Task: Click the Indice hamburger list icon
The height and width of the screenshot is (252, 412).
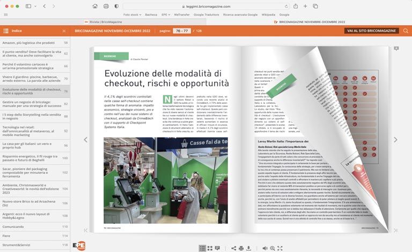Action: pos(6,31)
